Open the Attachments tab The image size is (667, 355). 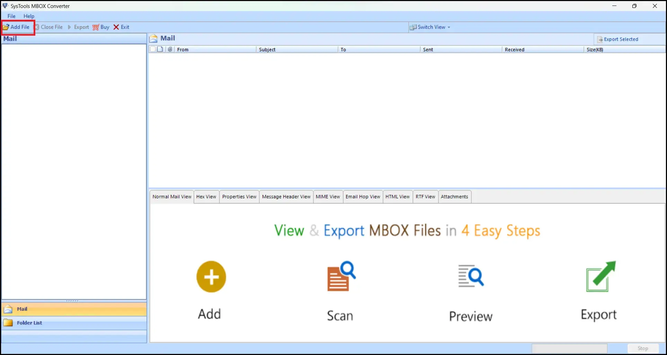pyautogui.click(x=454, y=197)
